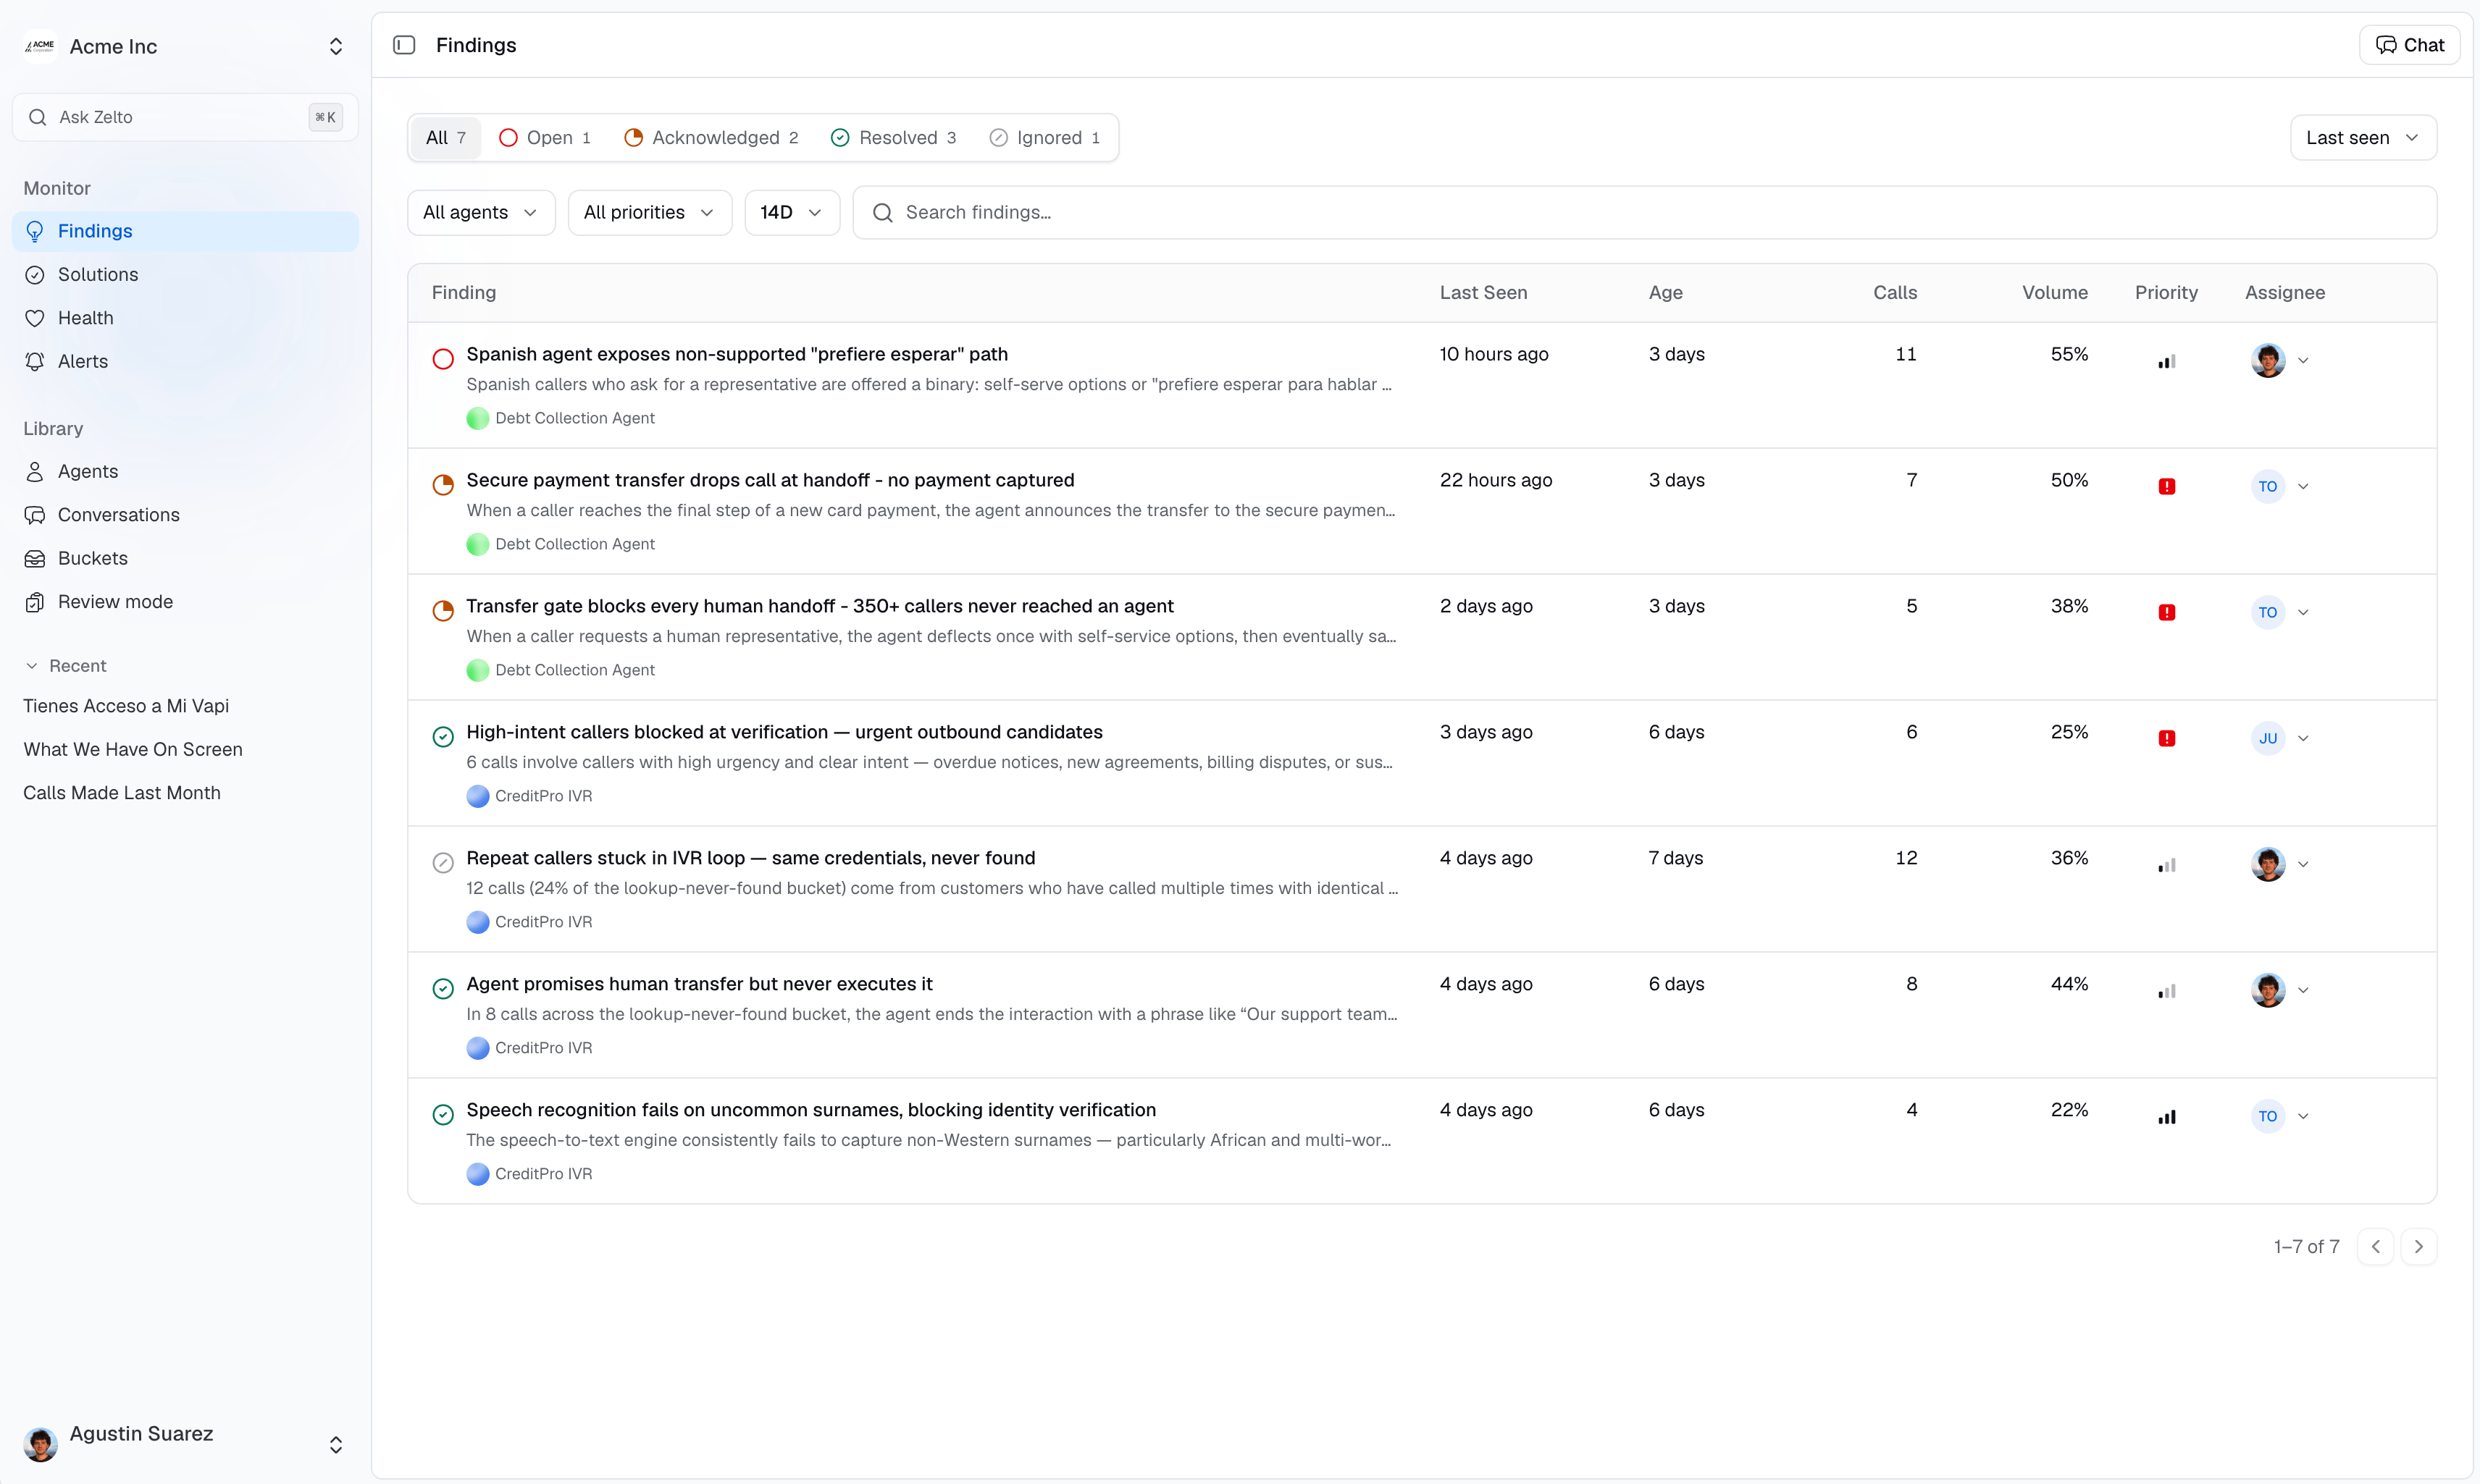The width and height of the screenshot is (2480, 1484).
Task: Click resolved icon on Speech recognition finding
Action: (443, 1115)
